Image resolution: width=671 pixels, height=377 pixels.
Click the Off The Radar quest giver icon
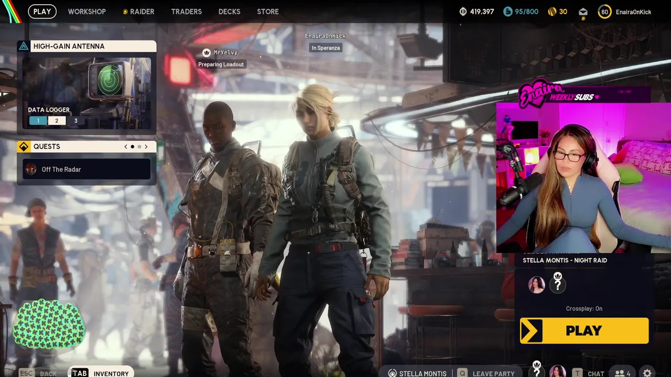(x=31, y=169)
